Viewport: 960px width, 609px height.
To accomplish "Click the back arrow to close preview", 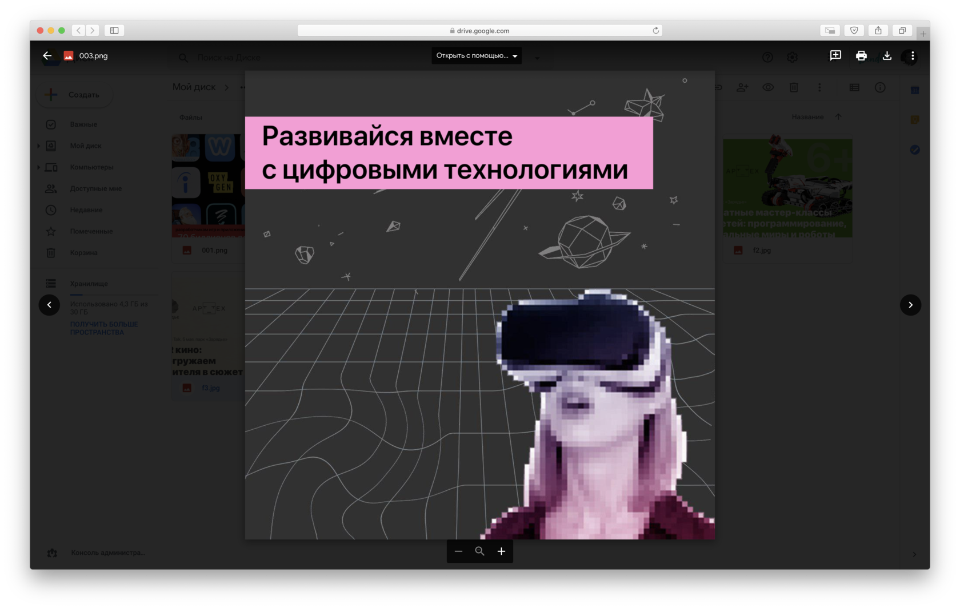I will (x=47, y=55).
